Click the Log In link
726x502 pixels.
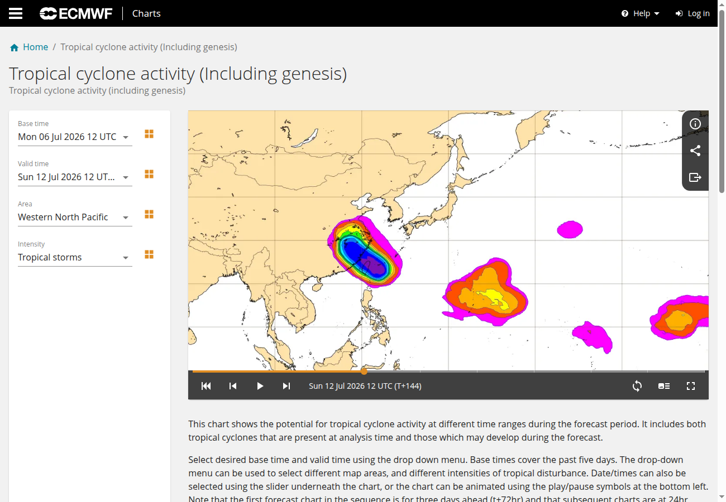point(692,13)
